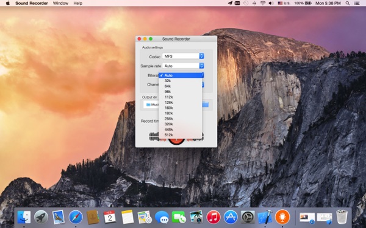The width and height of the screenshot is (366, 228).
Task: Start recording with the red record button
Action: click(176, 140)
